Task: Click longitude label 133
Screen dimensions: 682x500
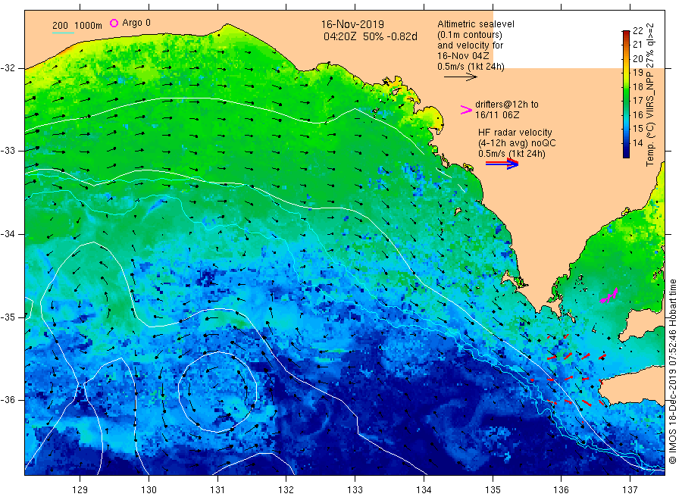Action: (355, 490)
